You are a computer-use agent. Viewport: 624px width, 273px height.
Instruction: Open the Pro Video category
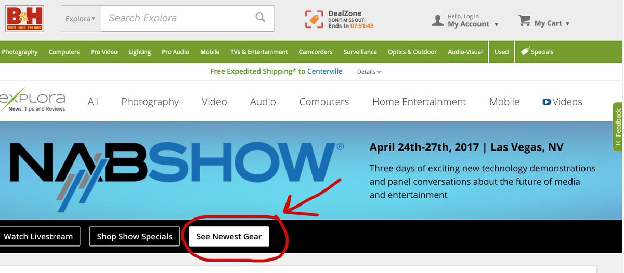[x=104, y=52]
